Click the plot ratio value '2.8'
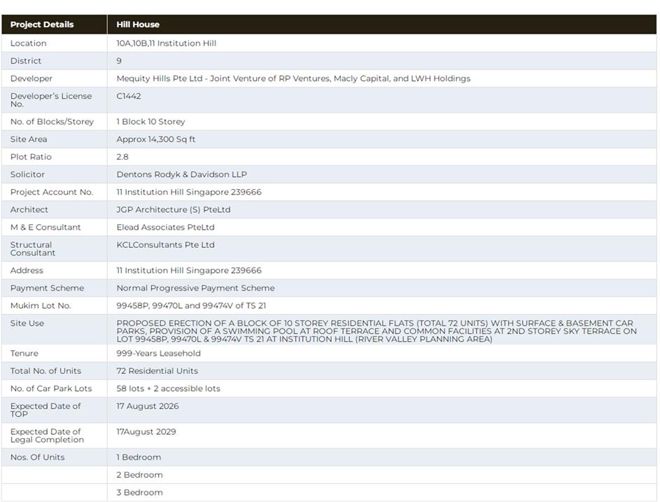 coord(122,157)
